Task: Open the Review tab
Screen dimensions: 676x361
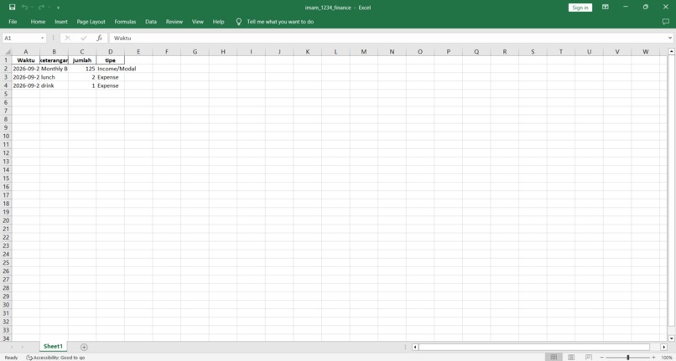Action: pyautogui.click(x=174, y=22)
